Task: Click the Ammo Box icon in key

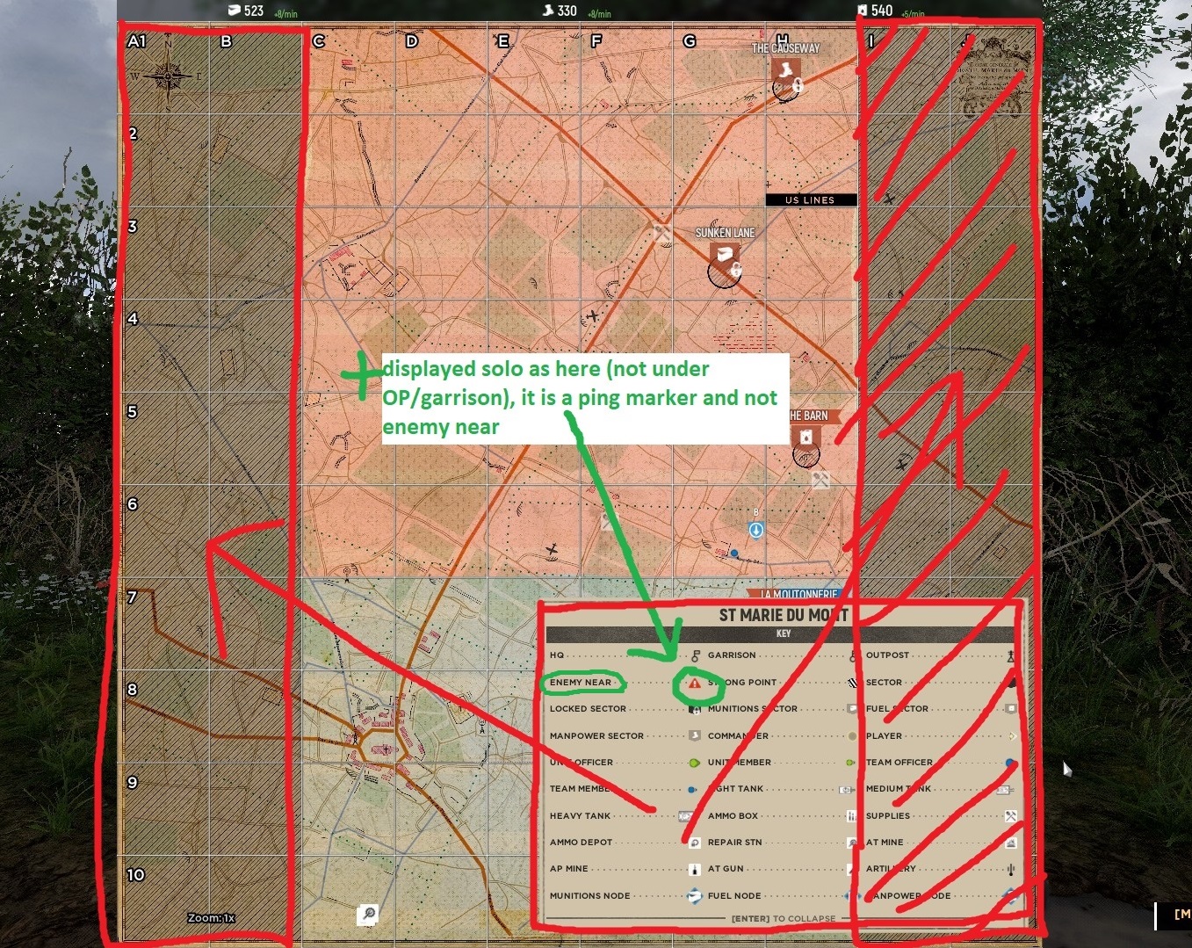Action: 851,816
